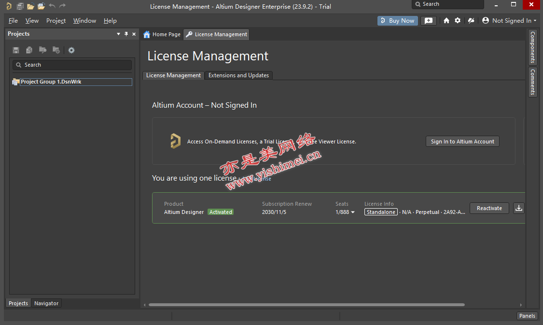Image resolution: width=543 pixels, height=325 pixels.
Task: Click the magnifier icon in Projects search box
Action: coord(19,65)
